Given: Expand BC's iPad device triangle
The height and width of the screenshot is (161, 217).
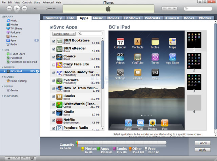Looking at the screenshot, I should click(5, 71).
